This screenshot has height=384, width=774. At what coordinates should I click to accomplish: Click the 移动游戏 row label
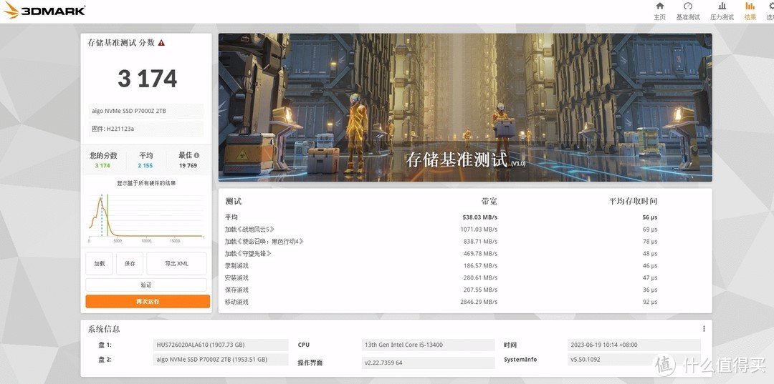click(x=236, y=302)
